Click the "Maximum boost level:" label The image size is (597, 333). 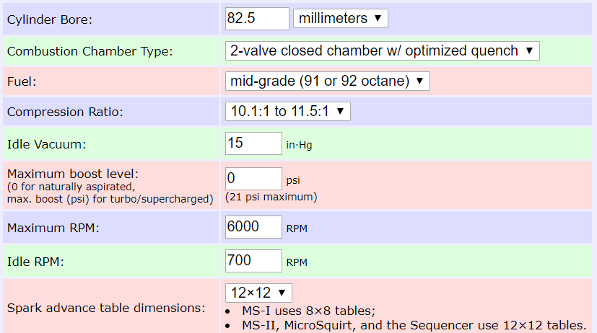coord(72,174)
